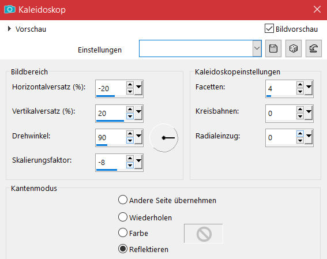Image resolution: width=327 pixels, height=259 pixels.
Task: Choose the Wiederholen edge mode
Action: [123, 217]
